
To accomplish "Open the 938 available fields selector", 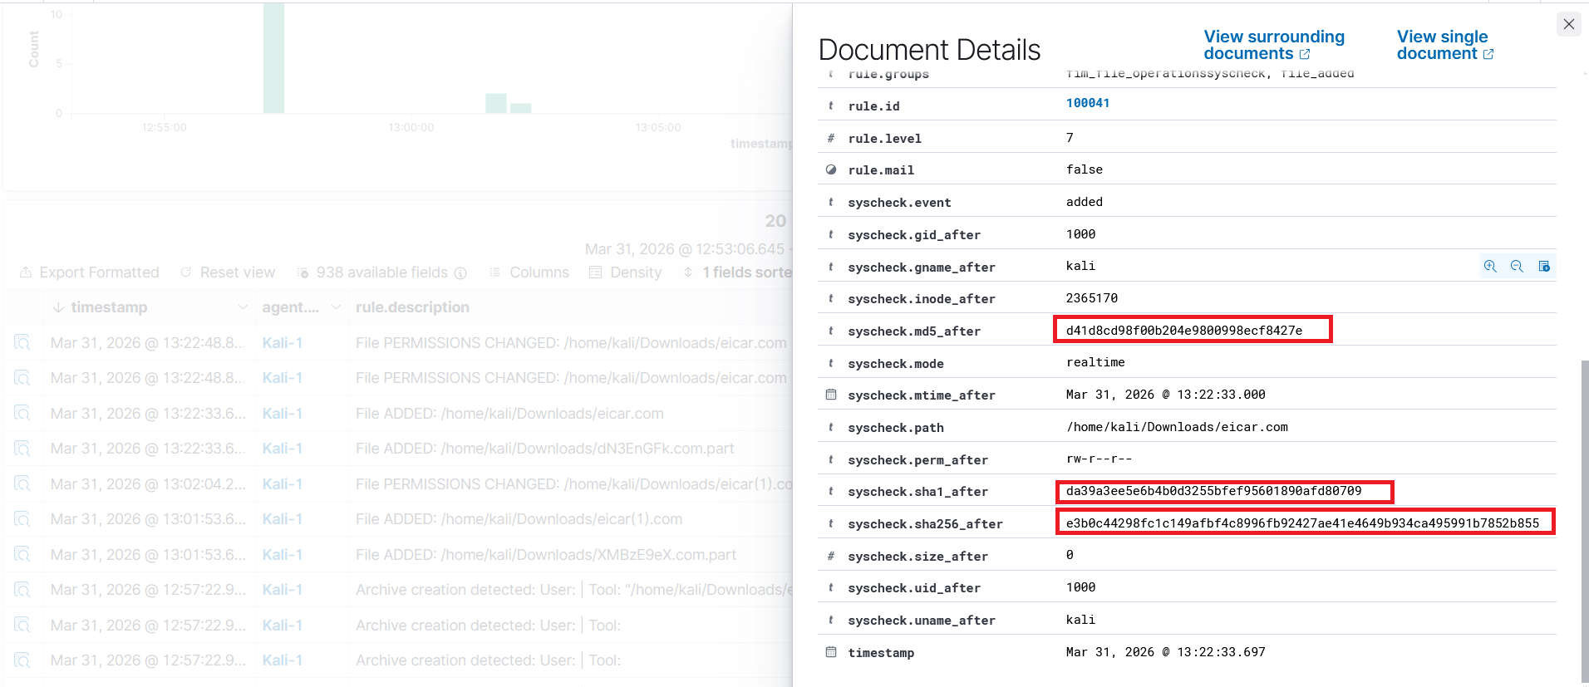I will point(381,272).
